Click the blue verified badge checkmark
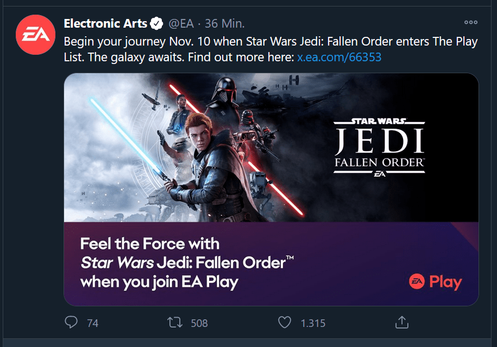Screen dimensions: 497x347 (156, 24)
